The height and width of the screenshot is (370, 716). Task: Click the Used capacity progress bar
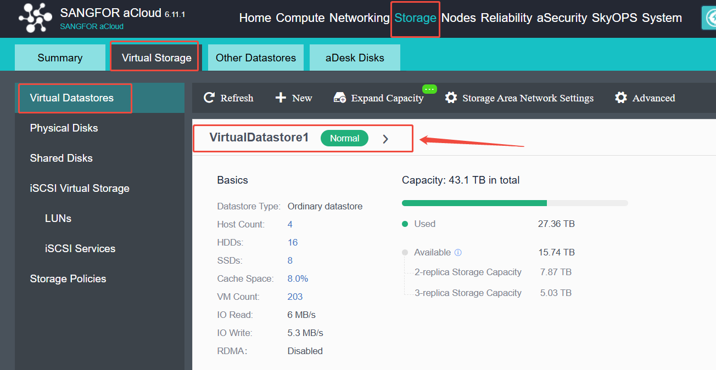pos(474,203)
